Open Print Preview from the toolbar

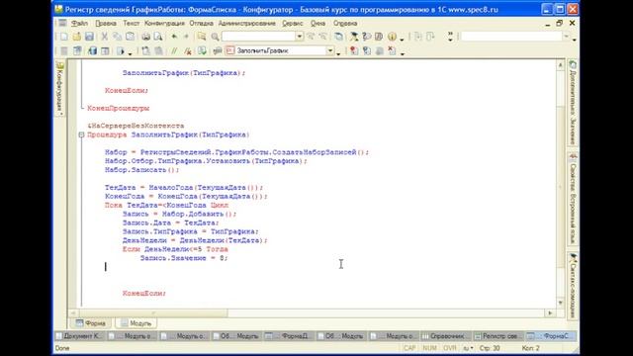click(x=158, y=37)
